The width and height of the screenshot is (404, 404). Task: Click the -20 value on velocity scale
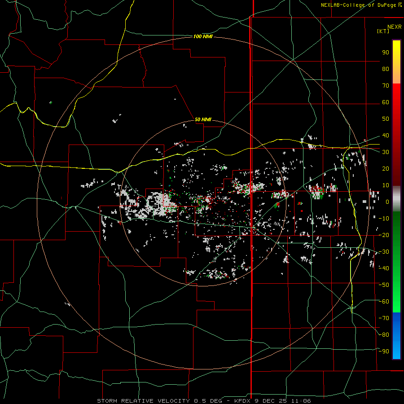click(384, 235)
